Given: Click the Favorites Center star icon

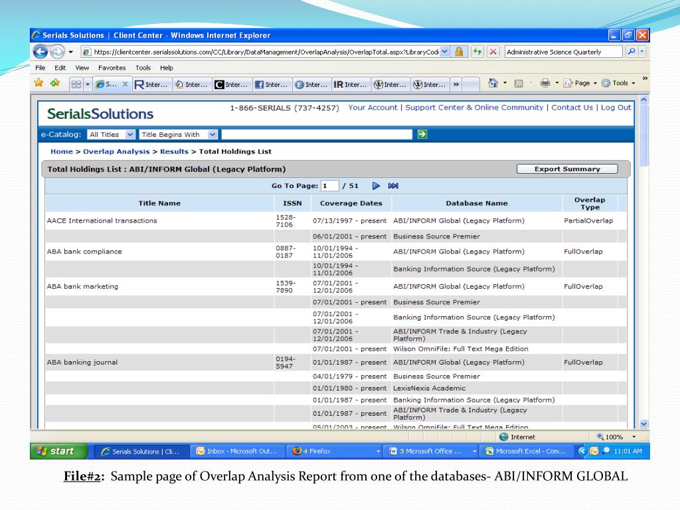Looking at the screenshot, I should 39,83.
